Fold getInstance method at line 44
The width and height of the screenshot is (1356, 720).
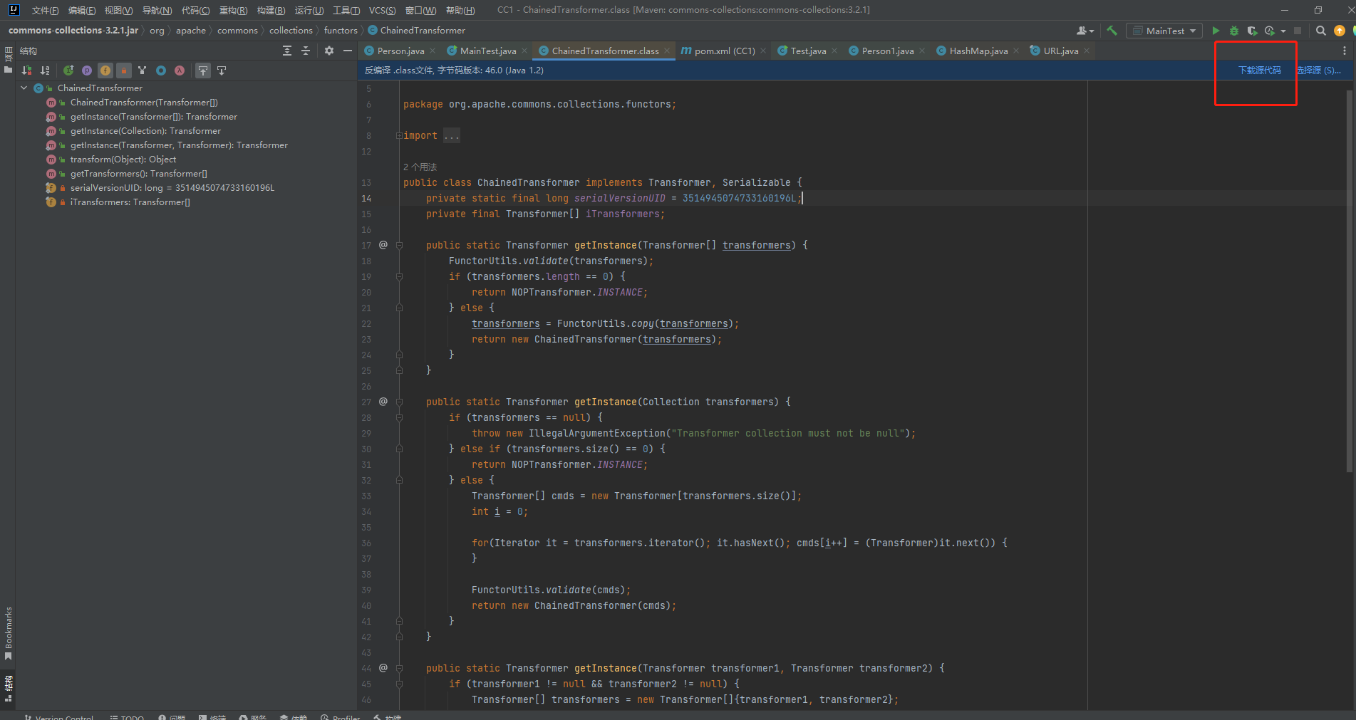tap(399, 668)
